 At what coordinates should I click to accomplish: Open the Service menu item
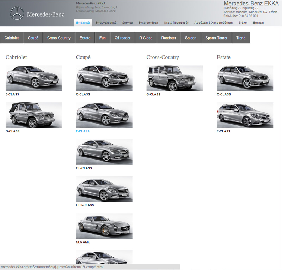(x=127, y=23)
